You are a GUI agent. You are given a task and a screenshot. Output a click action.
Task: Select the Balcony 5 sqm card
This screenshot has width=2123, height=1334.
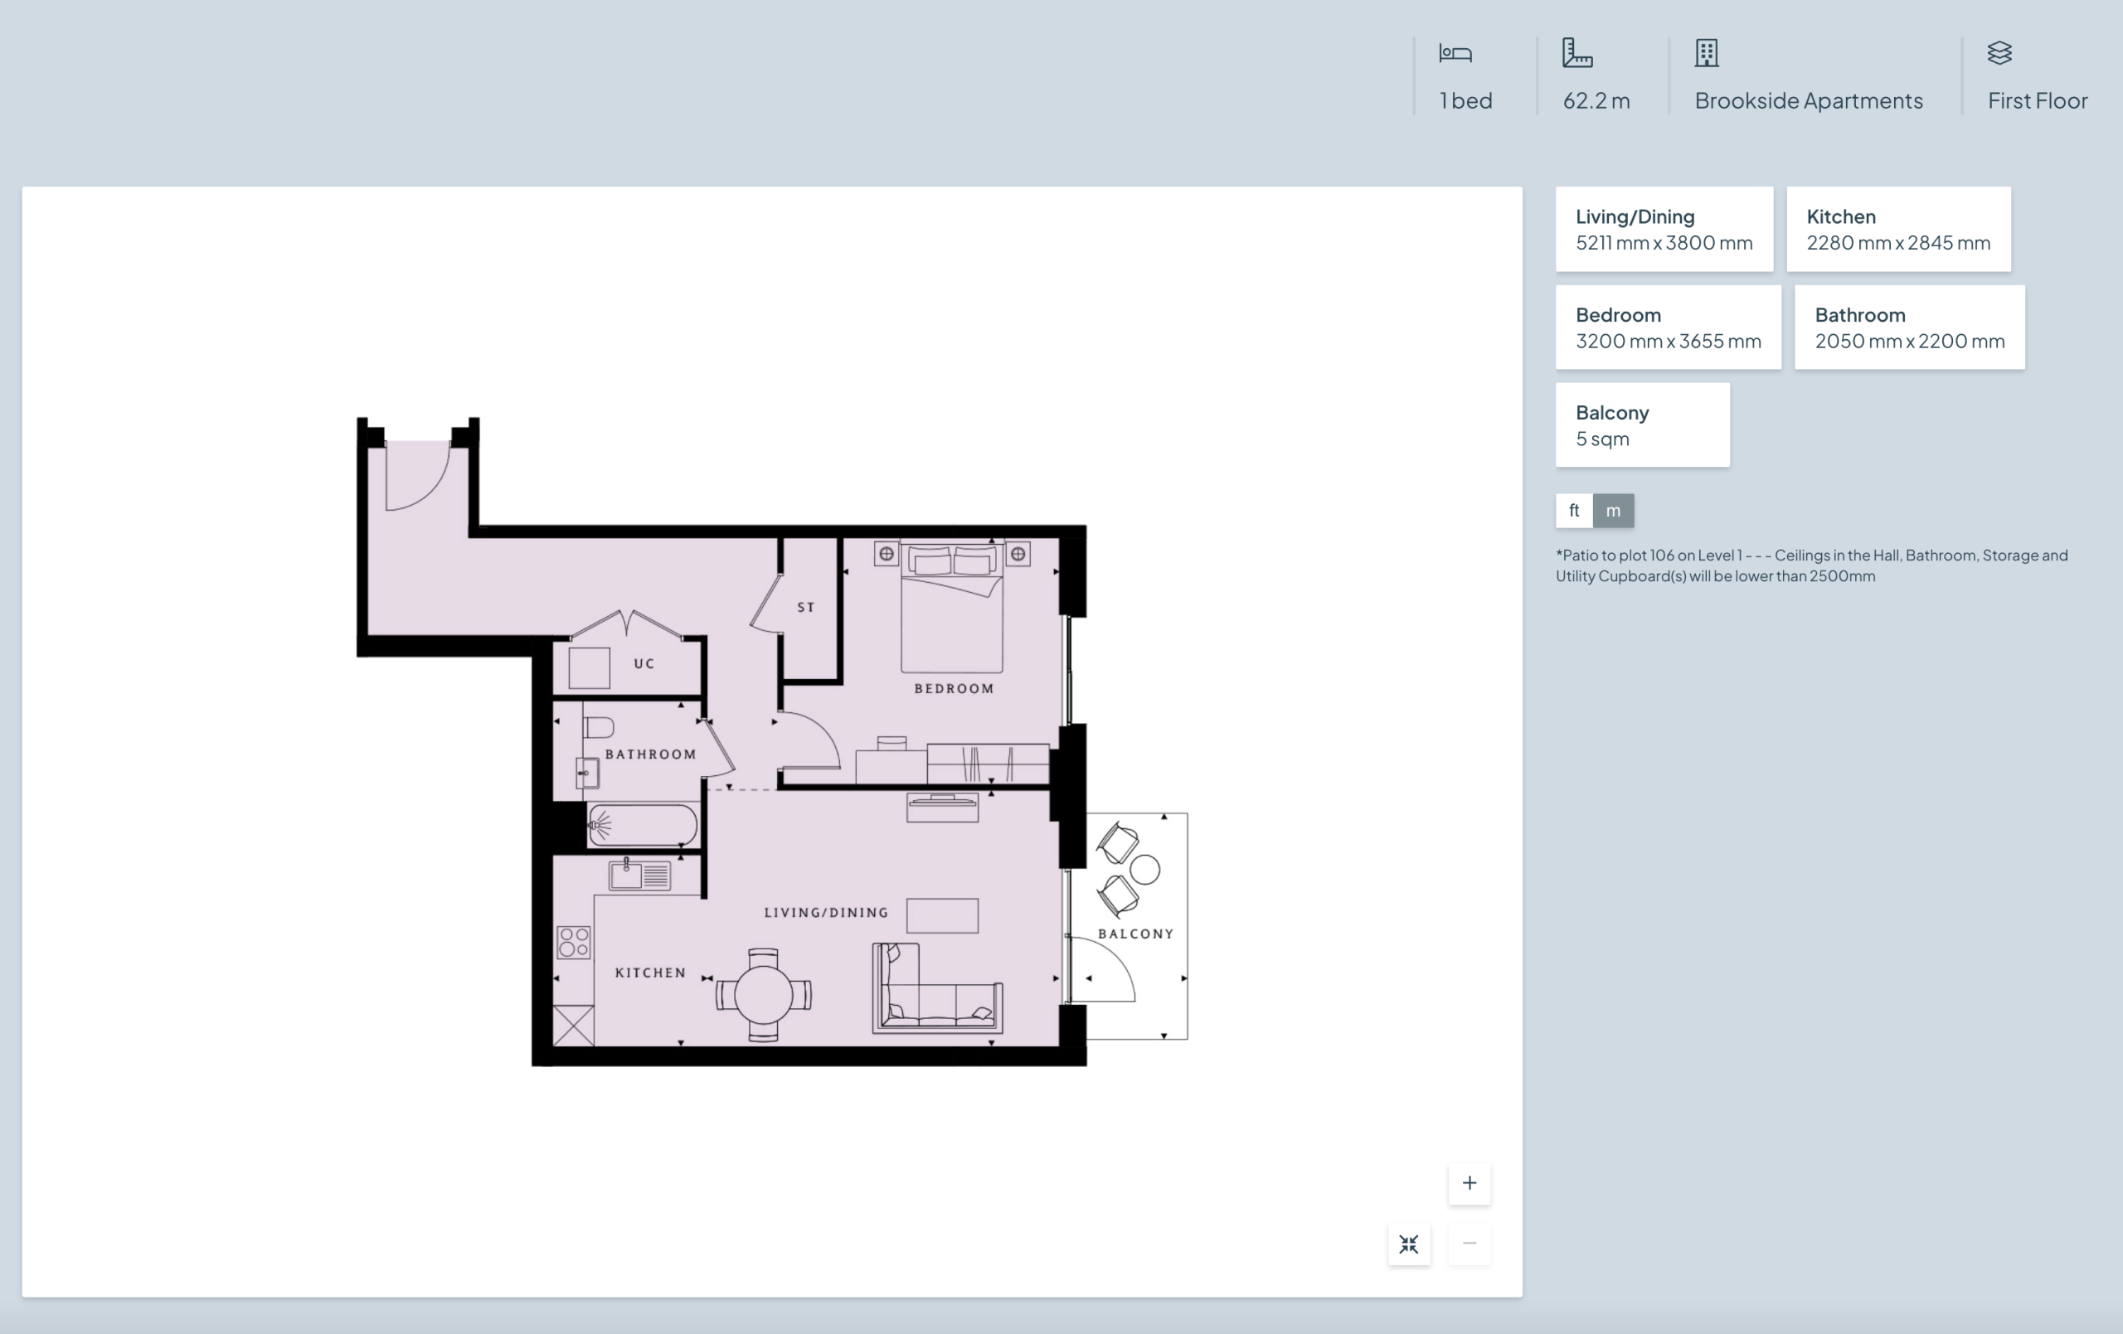[x=1642, y=425]
